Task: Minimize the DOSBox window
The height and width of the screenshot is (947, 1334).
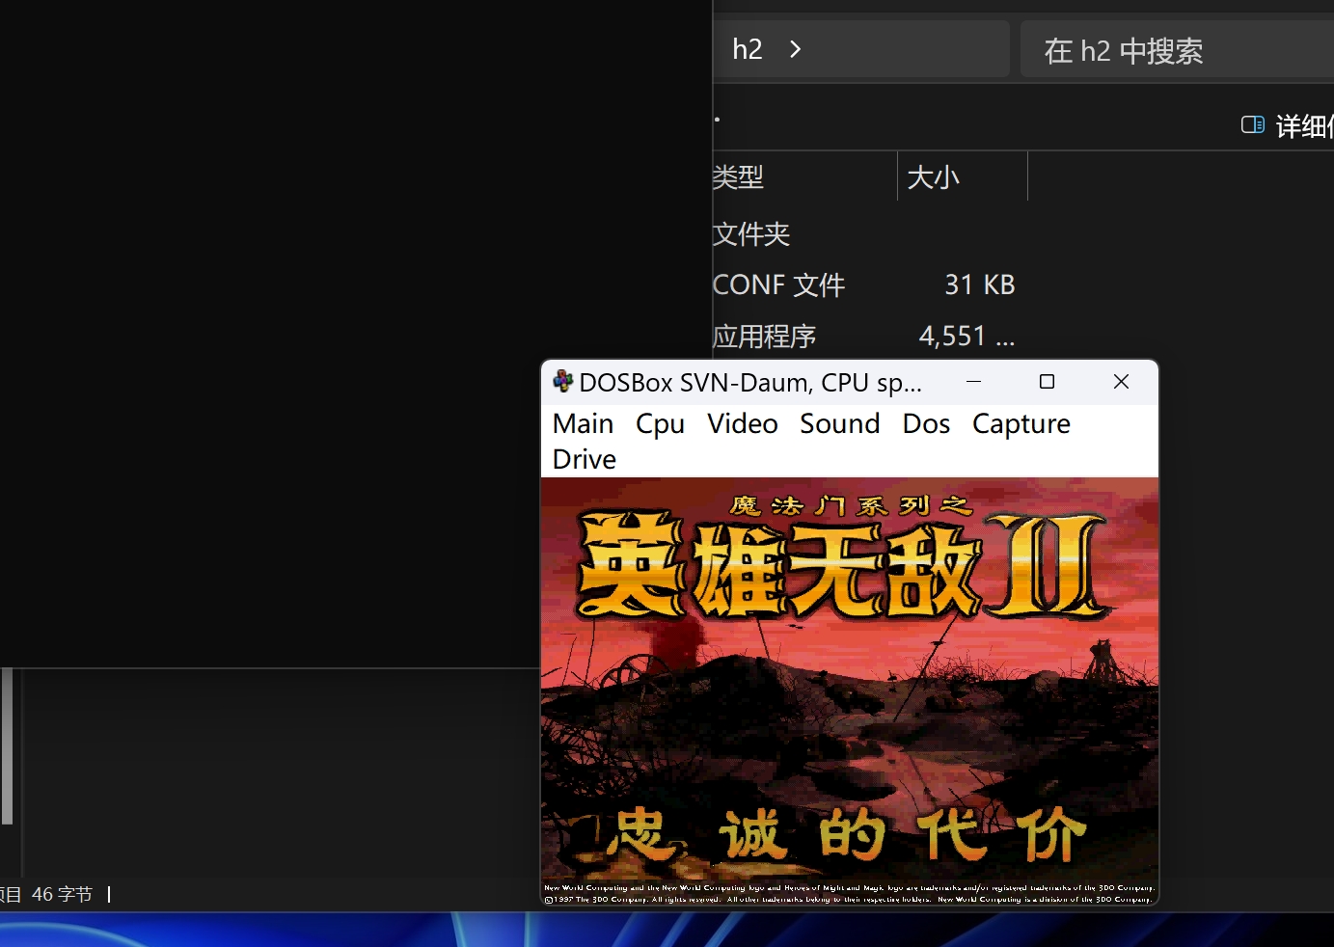Action: tap(973, 382)
